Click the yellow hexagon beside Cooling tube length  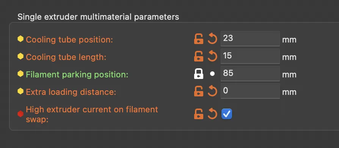20,57
